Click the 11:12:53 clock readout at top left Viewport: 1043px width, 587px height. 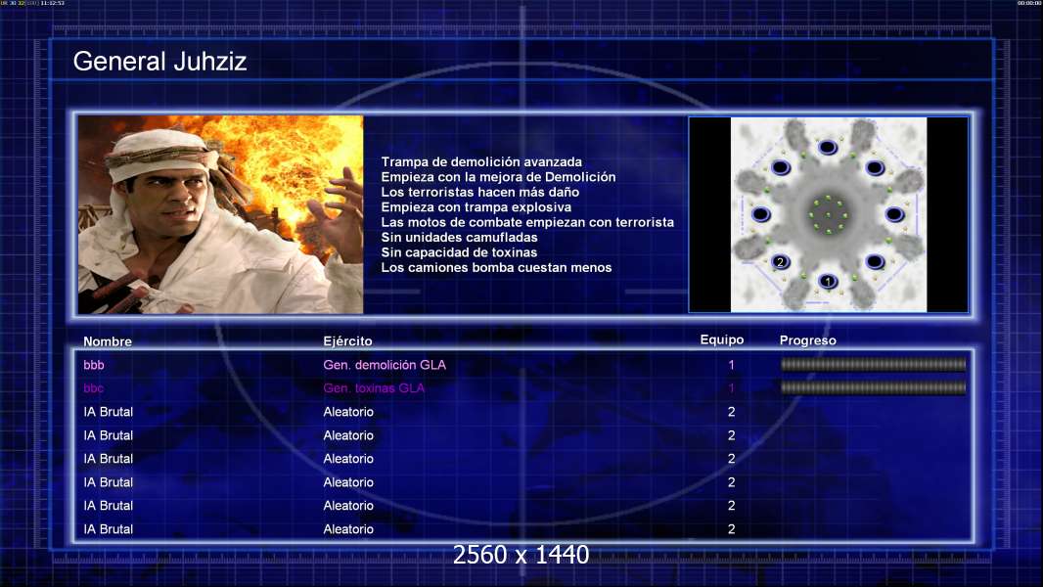click(x=53, y=3)
